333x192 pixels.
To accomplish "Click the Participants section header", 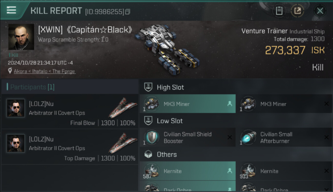I will pyautogui.click(x=32, y=87).
